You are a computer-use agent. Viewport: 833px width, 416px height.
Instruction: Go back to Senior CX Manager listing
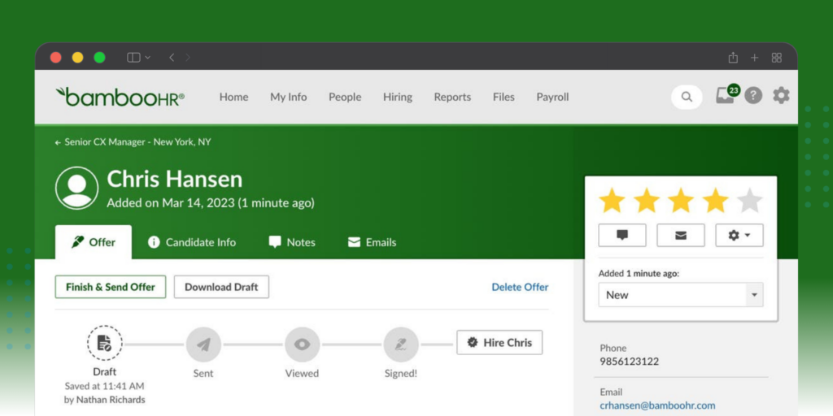pyautogui.click(x=133, y=142)
